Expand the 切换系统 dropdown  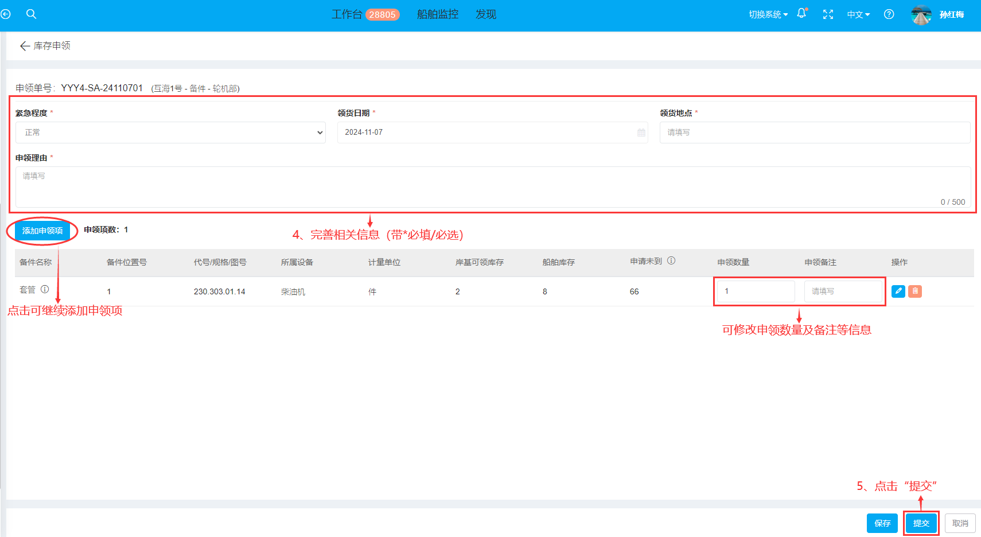click(x=768, y=14)
